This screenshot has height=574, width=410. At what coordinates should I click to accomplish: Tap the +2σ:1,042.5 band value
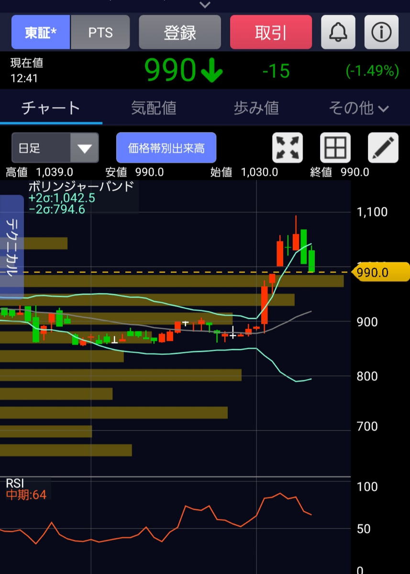coord(62,198)
